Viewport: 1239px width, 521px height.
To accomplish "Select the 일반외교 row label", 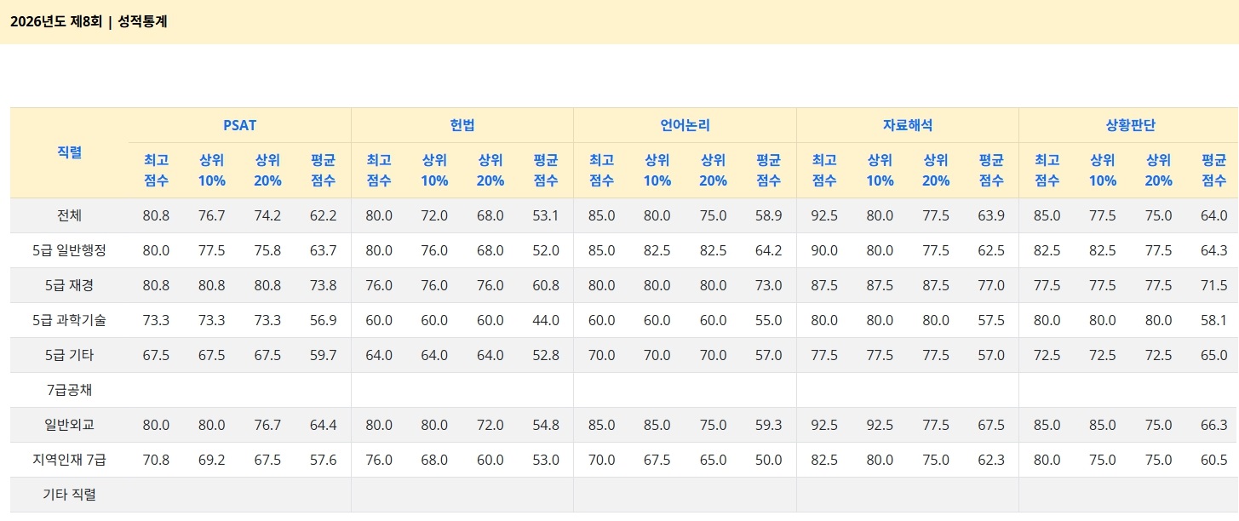I will [69, 425].
